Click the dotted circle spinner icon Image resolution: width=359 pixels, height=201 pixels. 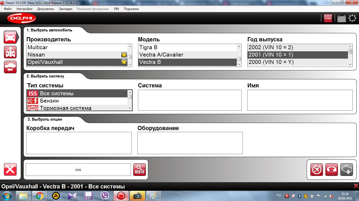(352, 18)
